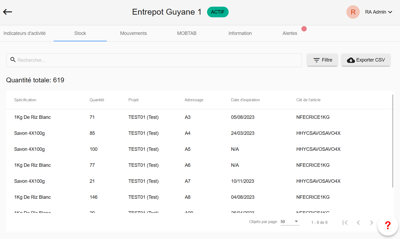Export stock with Exporter CSV
The width and height of the screenshot is (400, 239).
pyautogui.click(x=366, y=60)
